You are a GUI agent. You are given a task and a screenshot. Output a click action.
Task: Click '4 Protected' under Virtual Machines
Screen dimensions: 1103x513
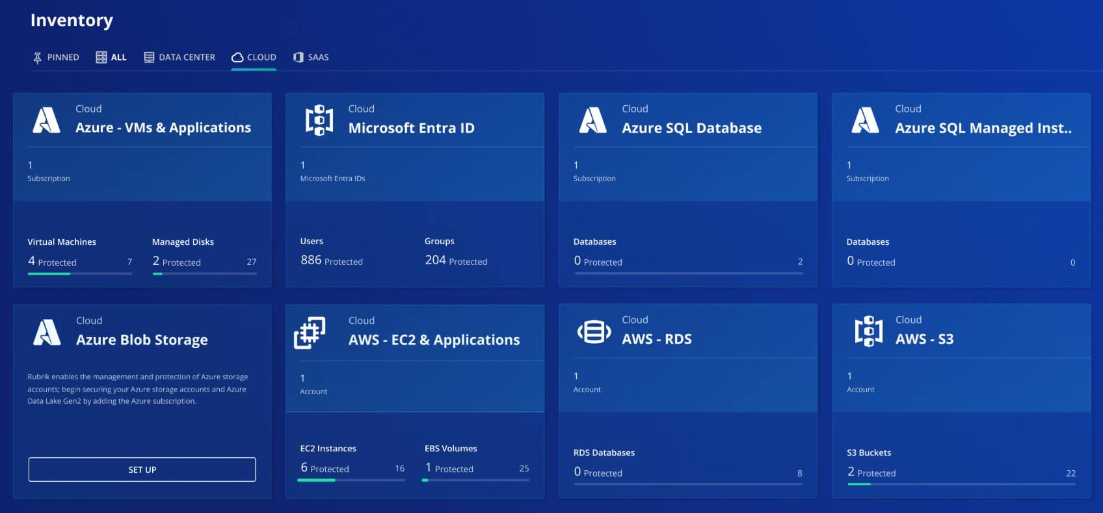pos(52,261)
